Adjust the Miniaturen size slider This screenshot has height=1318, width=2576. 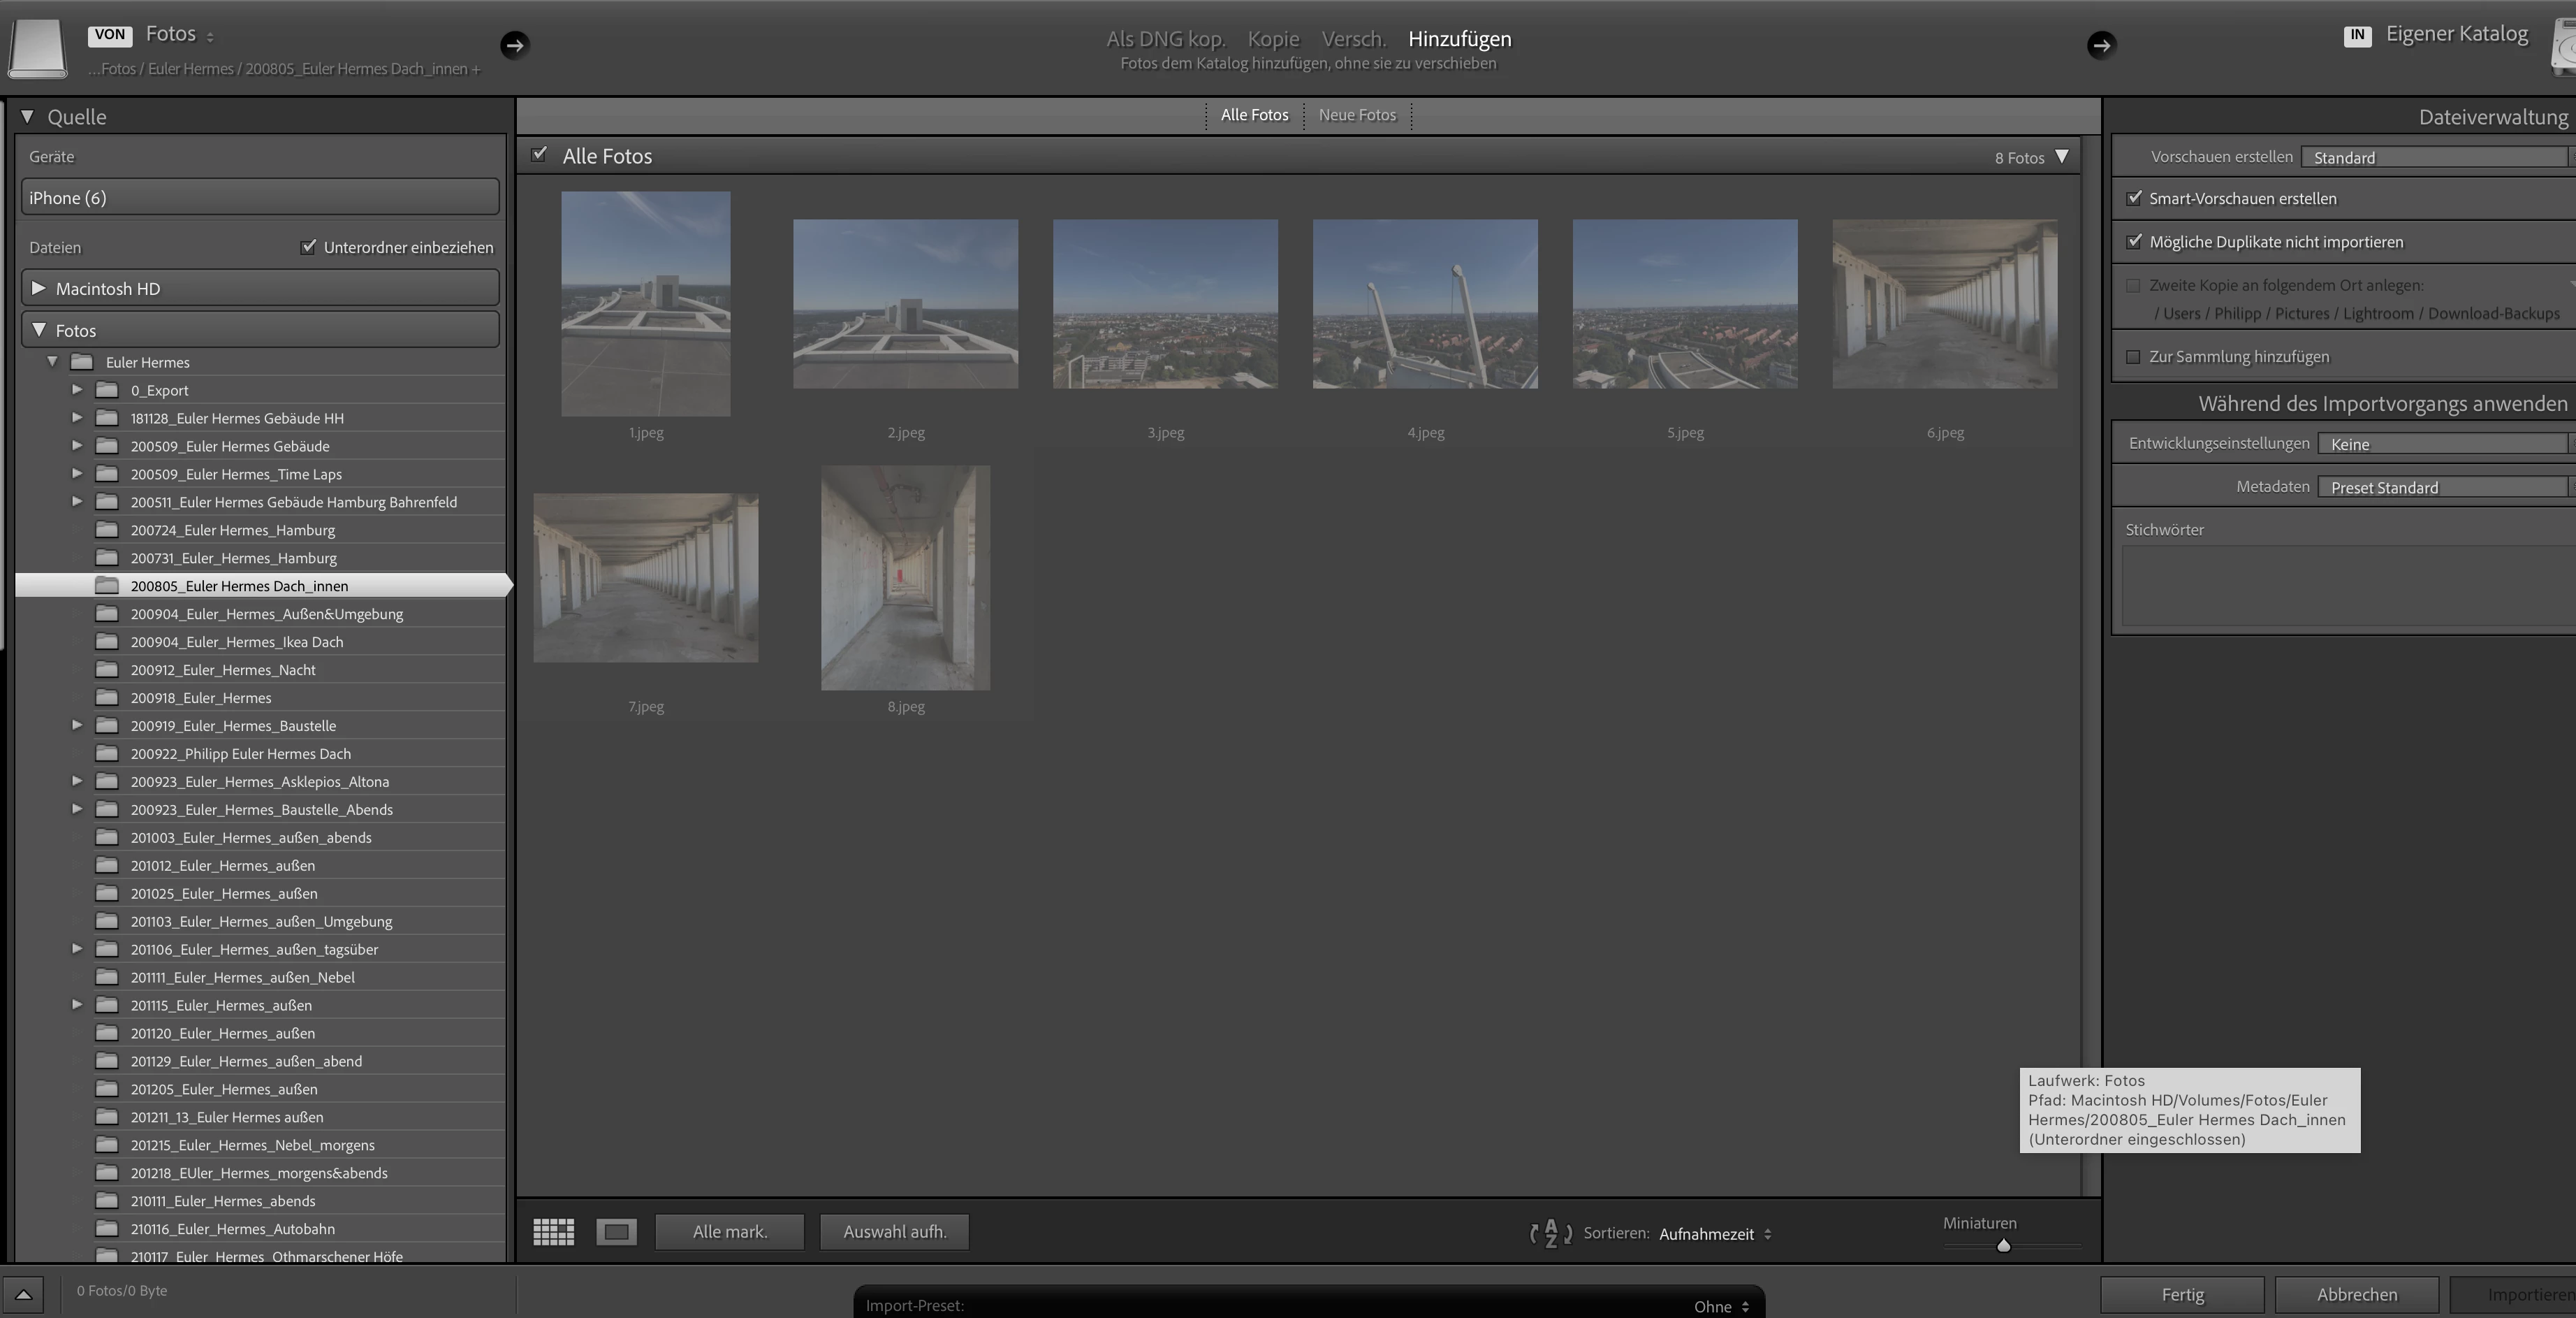[x=2003, y=1246]
